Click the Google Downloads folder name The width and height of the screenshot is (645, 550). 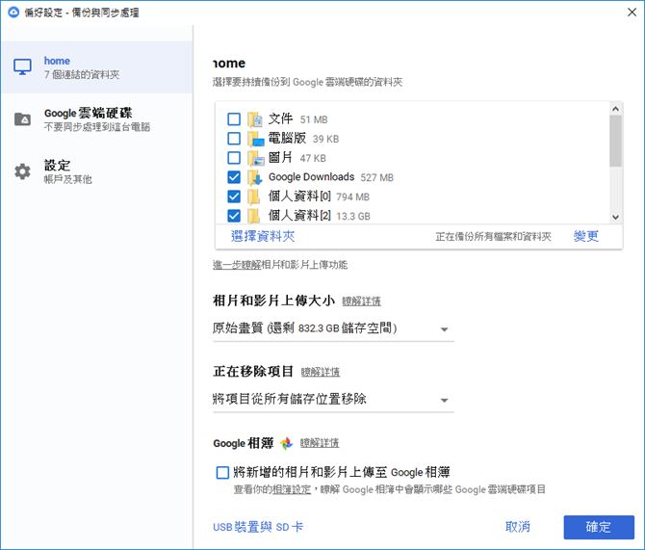tap(311, 177)
